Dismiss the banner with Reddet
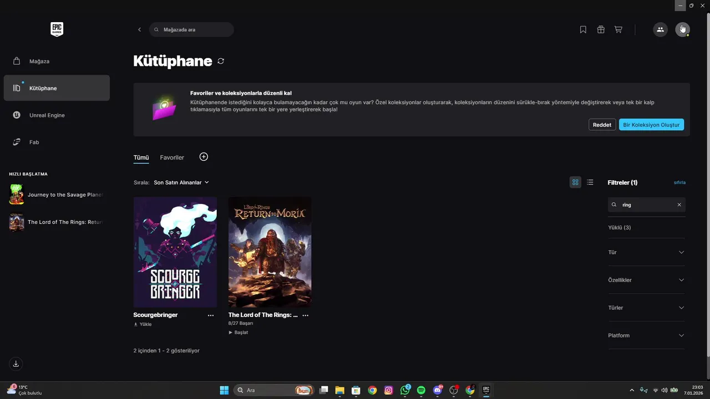 602,125
